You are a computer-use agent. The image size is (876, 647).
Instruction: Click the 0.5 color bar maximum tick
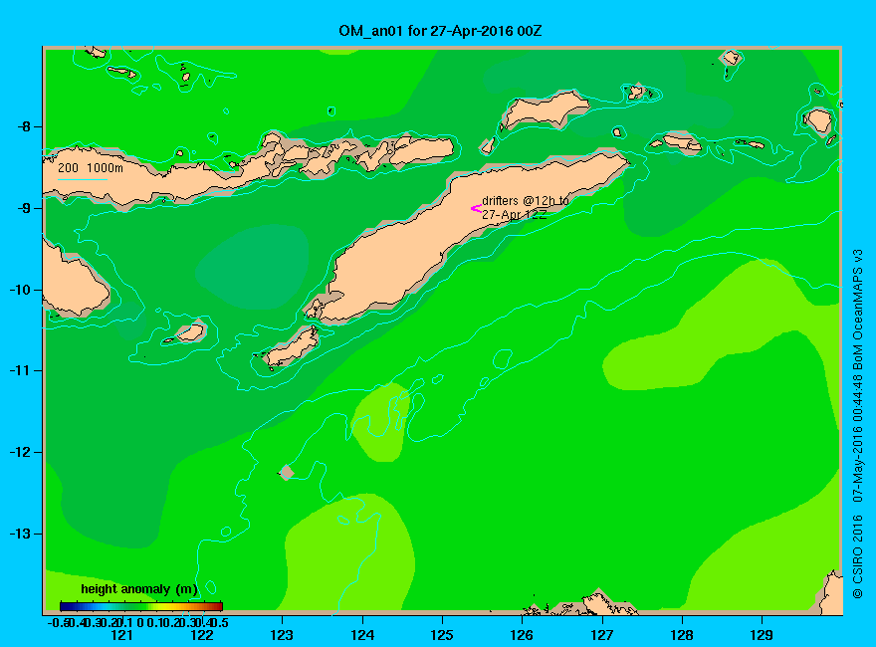pos(220,622)
